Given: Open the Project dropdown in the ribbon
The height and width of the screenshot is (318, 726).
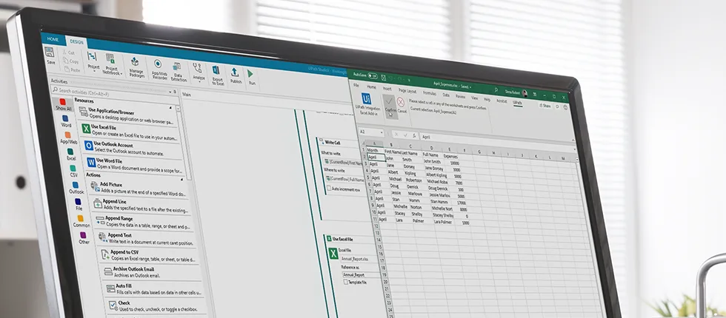Looking at the screenshot, I should click(93, 61).
